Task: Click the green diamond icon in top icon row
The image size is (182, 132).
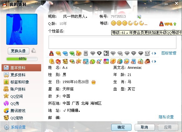Action: 72,53
